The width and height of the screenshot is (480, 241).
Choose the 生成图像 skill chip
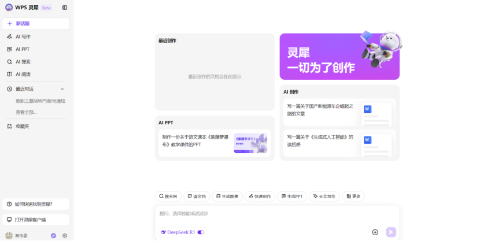[x=227, y=196]
